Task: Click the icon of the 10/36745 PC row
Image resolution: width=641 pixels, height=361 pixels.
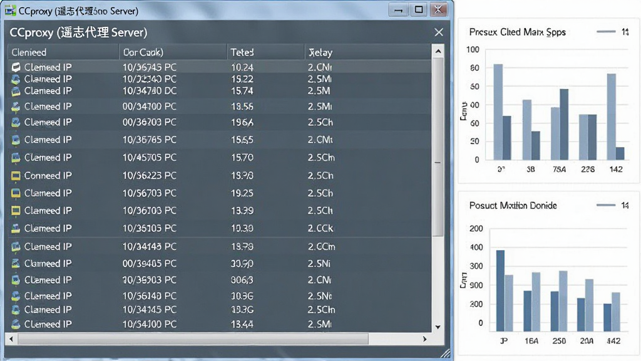Action: (16, 67)
